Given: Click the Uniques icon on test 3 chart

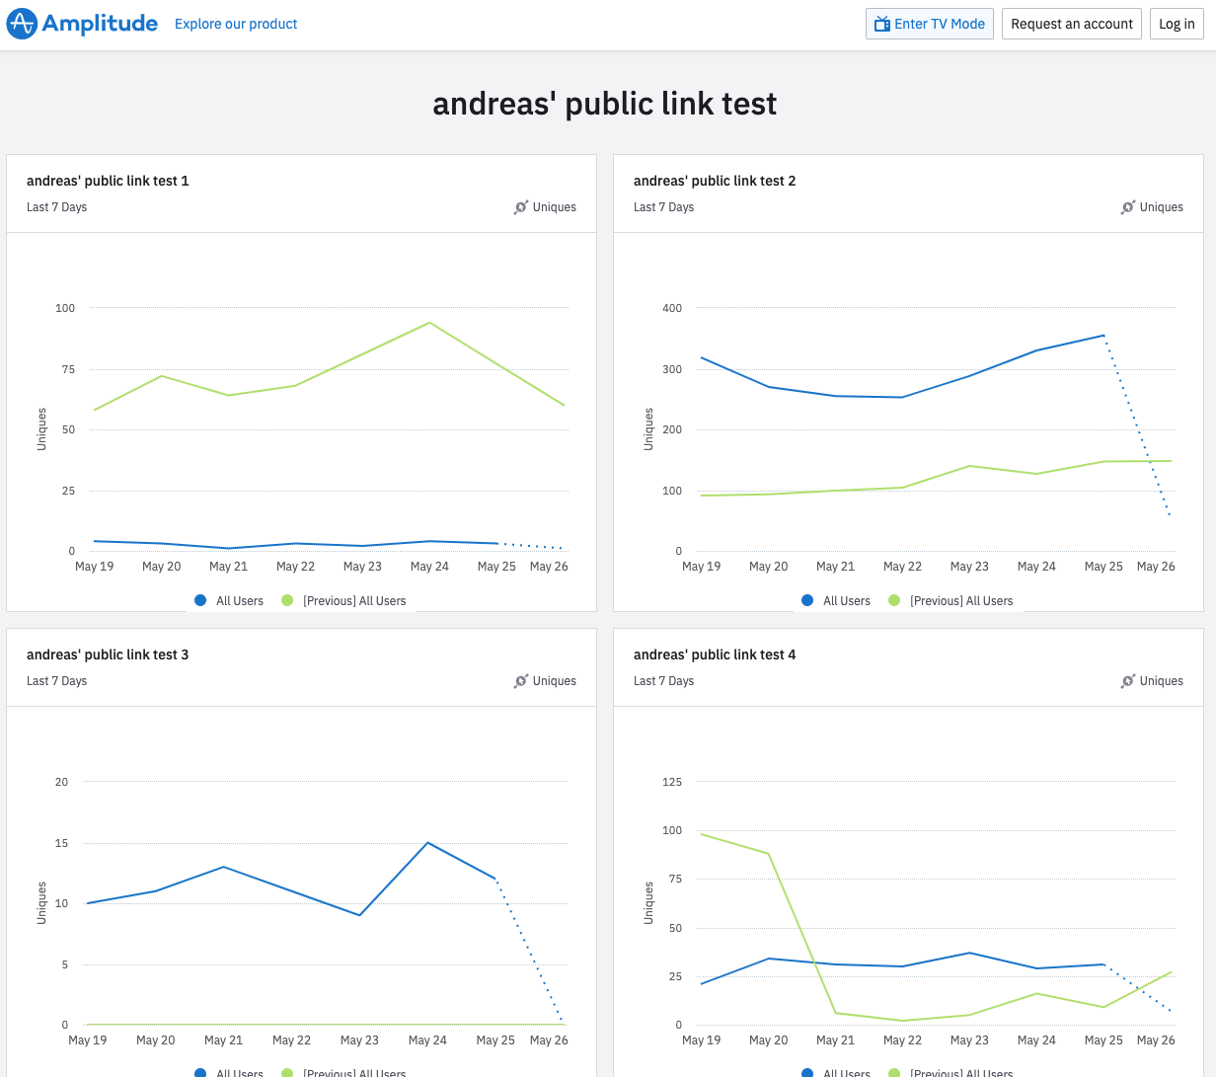Looking at the screenshot, I should coord(521,681).
